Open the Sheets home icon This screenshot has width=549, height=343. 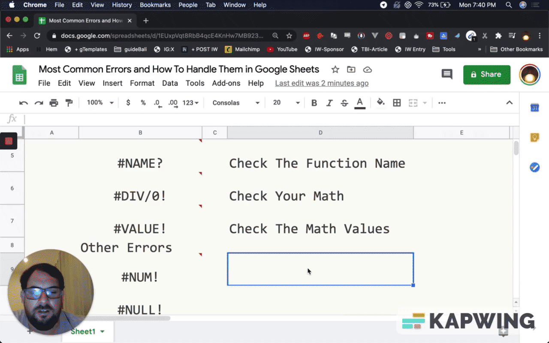(19, 75)
